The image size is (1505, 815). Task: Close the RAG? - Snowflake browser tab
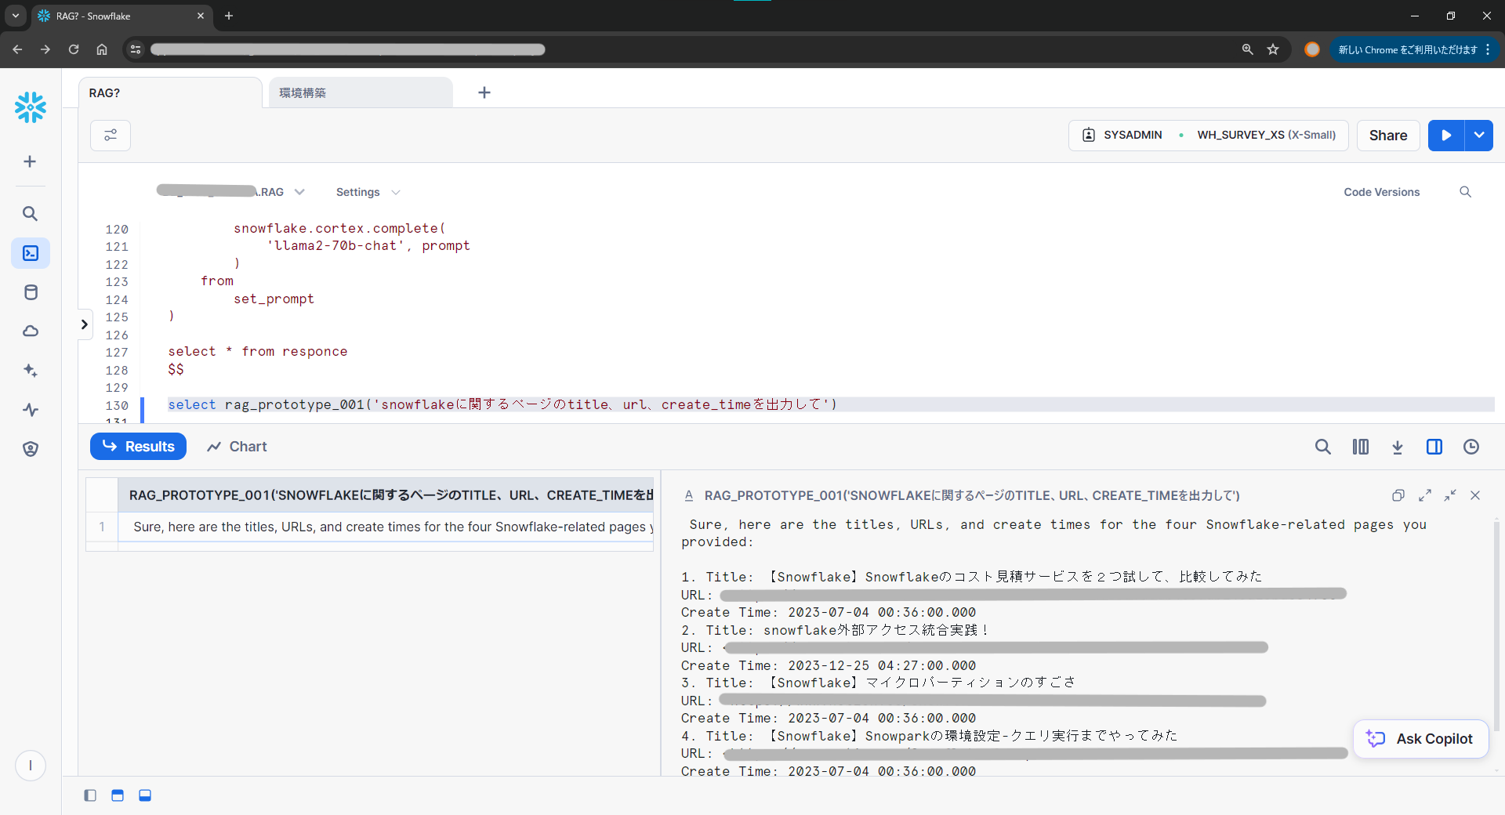[201, 16]
